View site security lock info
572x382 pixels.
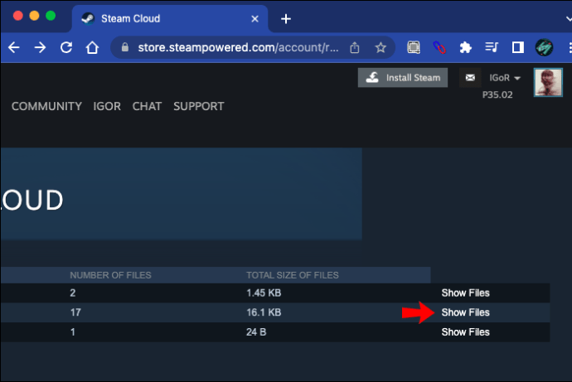point(124,47)
